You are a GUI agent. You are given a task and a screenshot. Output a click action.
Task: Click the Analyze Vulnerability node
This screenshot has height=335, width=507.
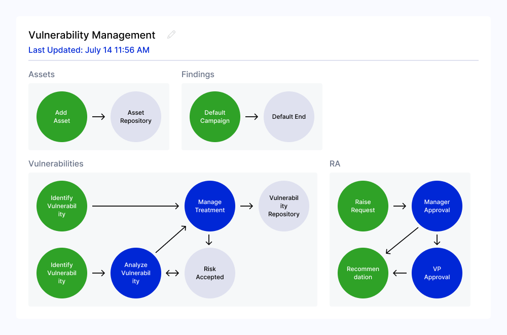point(136,273)
